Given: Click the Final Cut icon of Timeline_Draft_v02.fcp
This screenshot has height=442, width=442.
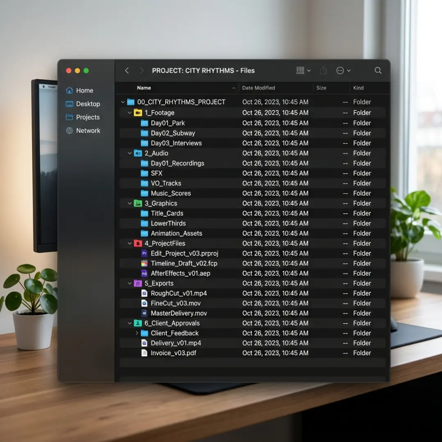Looking at the screenshot, I should tap(144, 263).
